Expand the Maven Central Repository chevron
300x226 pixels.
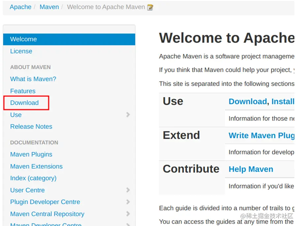[128, 213]
